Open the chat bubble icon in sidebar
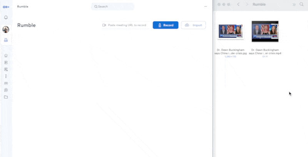 (6, 90)
